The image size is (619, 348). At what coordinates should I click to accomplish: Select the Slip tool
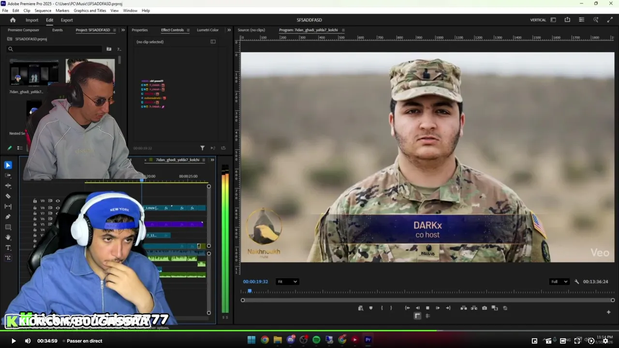pyautogui.click(x=8, y=206)
